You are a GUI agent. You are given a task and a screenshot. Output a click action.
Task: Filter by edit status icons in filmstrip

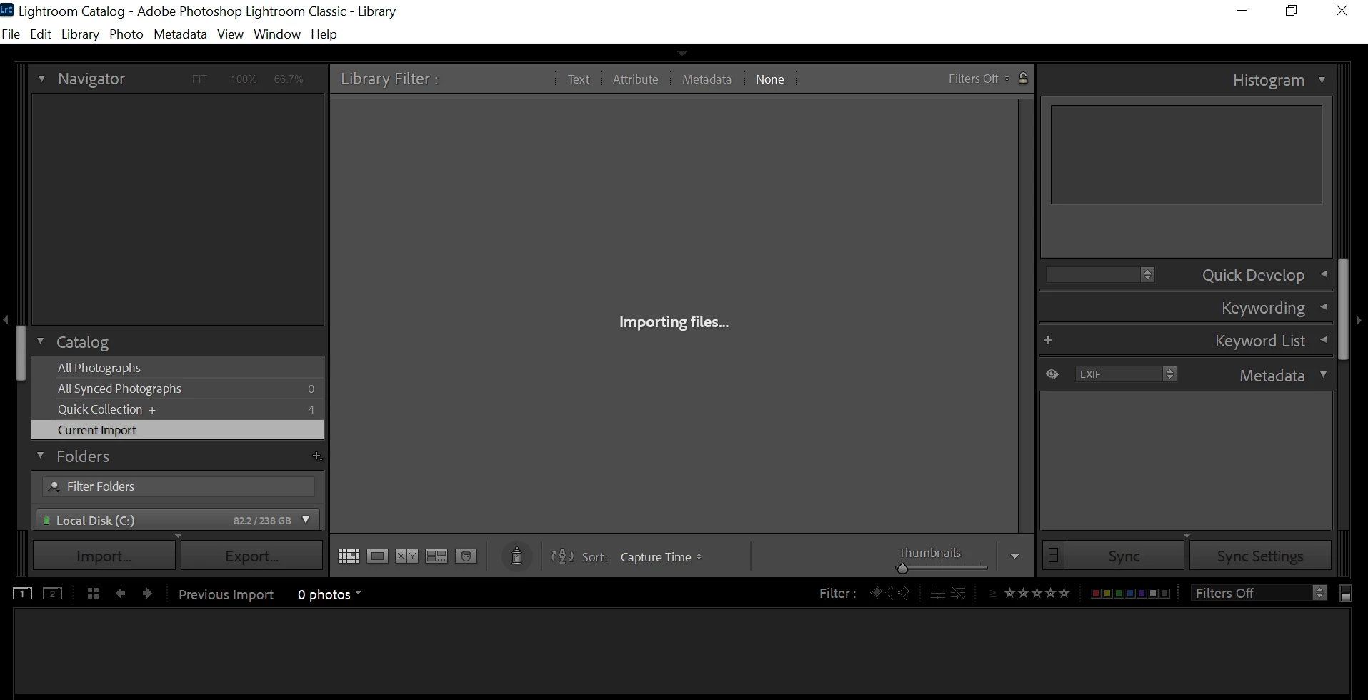948,593
